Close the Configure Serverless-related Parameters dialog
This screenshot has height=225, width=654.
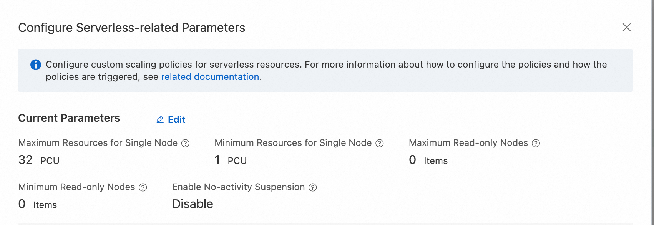pos(627,27)
